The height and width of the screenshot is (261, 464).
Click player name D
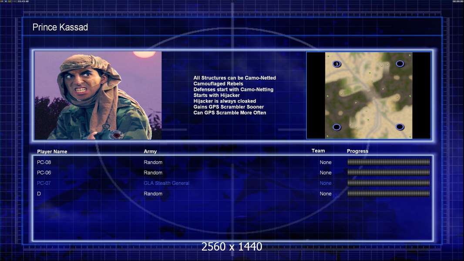tap(39, 194)
